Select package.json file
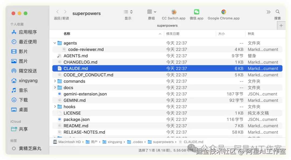The image size is (291, 160). coord(167,119)
